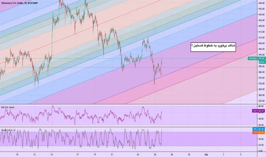This screenshot has height=157, width=266.
Task: Click the 400.00 price scale label
Action: click(x=261, y=49)
